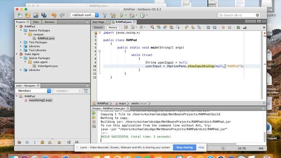Select main(String[] args) in Navigator
The image size is (281, 158).
pos(40,100)
